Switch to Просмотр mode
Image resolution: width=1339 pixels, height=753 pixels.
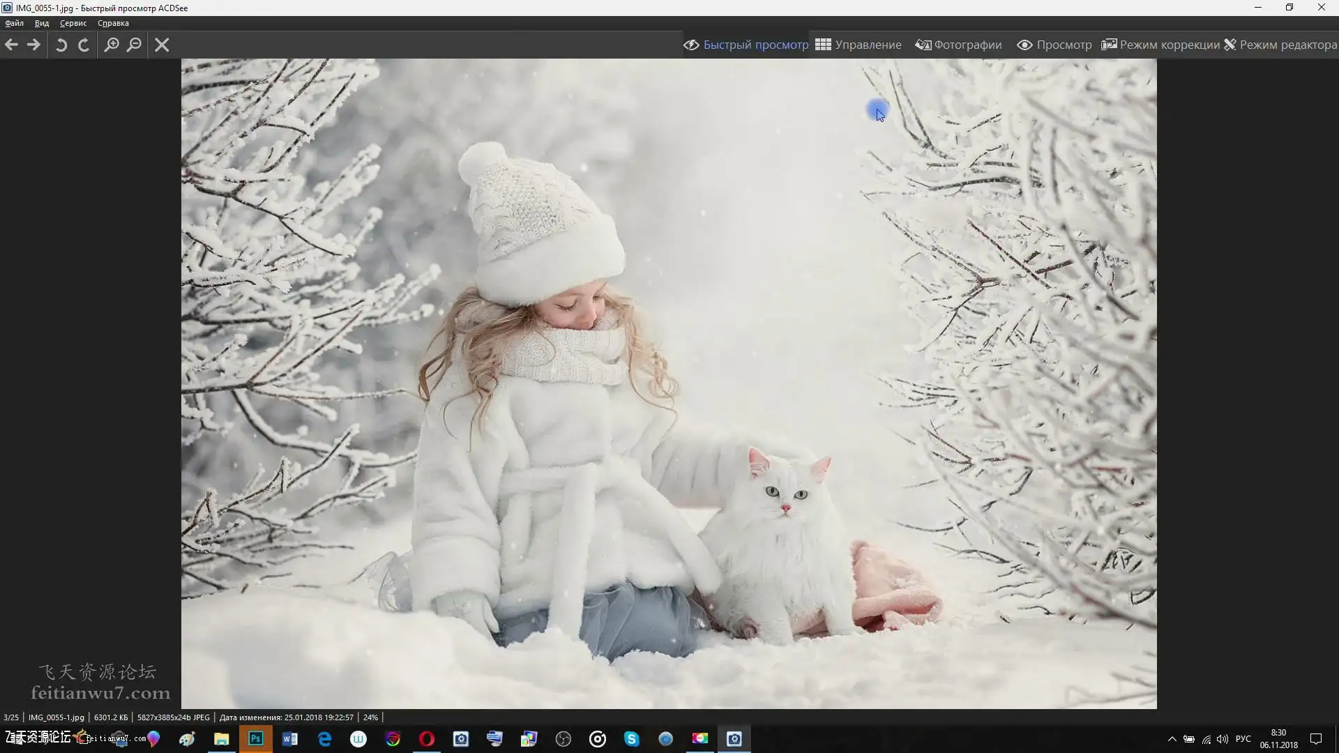coord(1054,45)
